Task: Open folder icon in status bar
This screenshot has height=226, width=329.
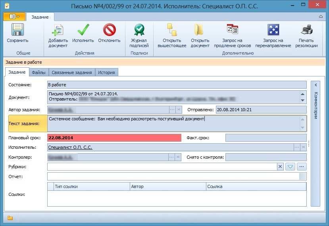Action: pos(10,218)
